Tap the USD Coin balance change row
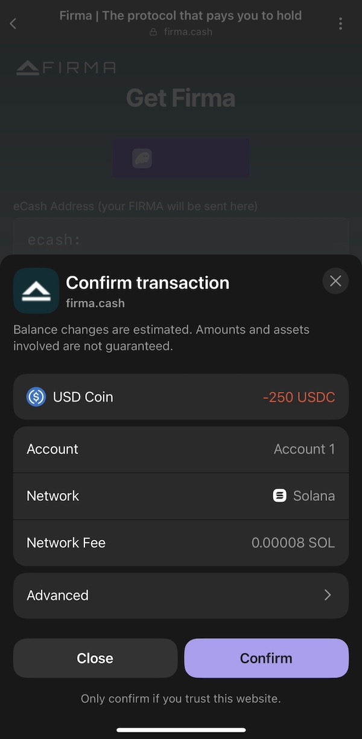 (181, 397)
